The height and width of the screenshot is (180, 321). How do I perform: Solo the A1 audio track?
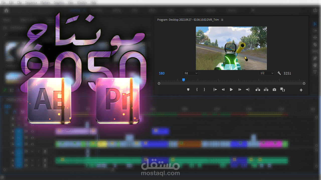pyautogui.click(x=39, y=151)
